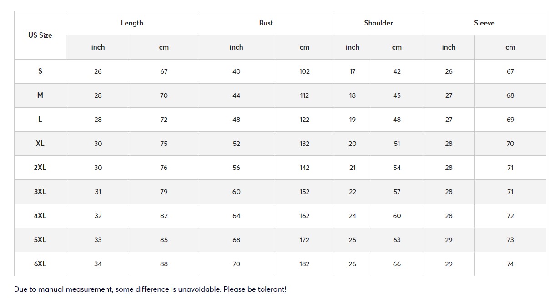Click the 182 cm bust value

click(304, 264)
